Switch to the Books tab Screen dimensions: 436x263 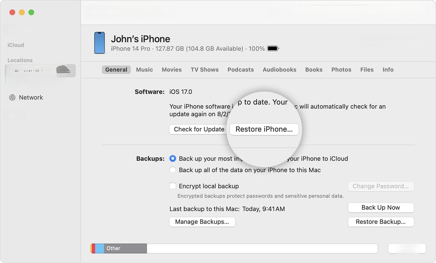coord(314,70)
